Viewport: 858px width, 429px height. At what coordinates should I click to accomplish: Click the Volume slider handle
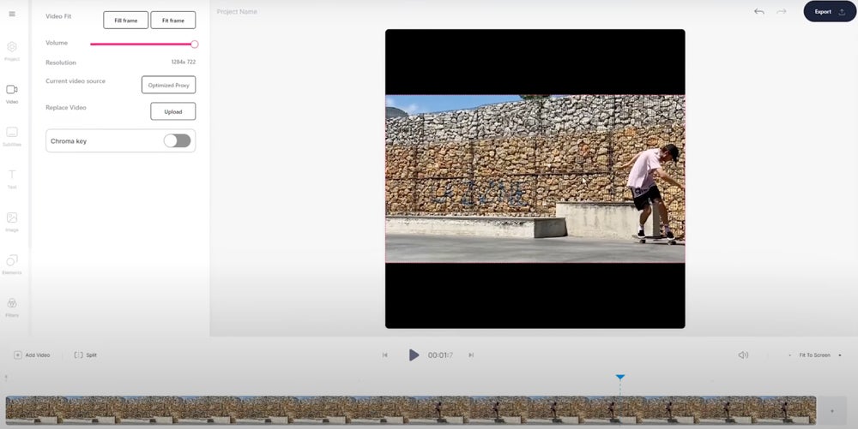pyautogui.click(x=195, y=44)
